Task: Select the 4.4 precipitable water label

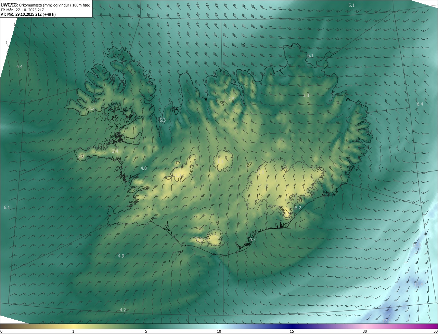Action: [x=20, y=67]
